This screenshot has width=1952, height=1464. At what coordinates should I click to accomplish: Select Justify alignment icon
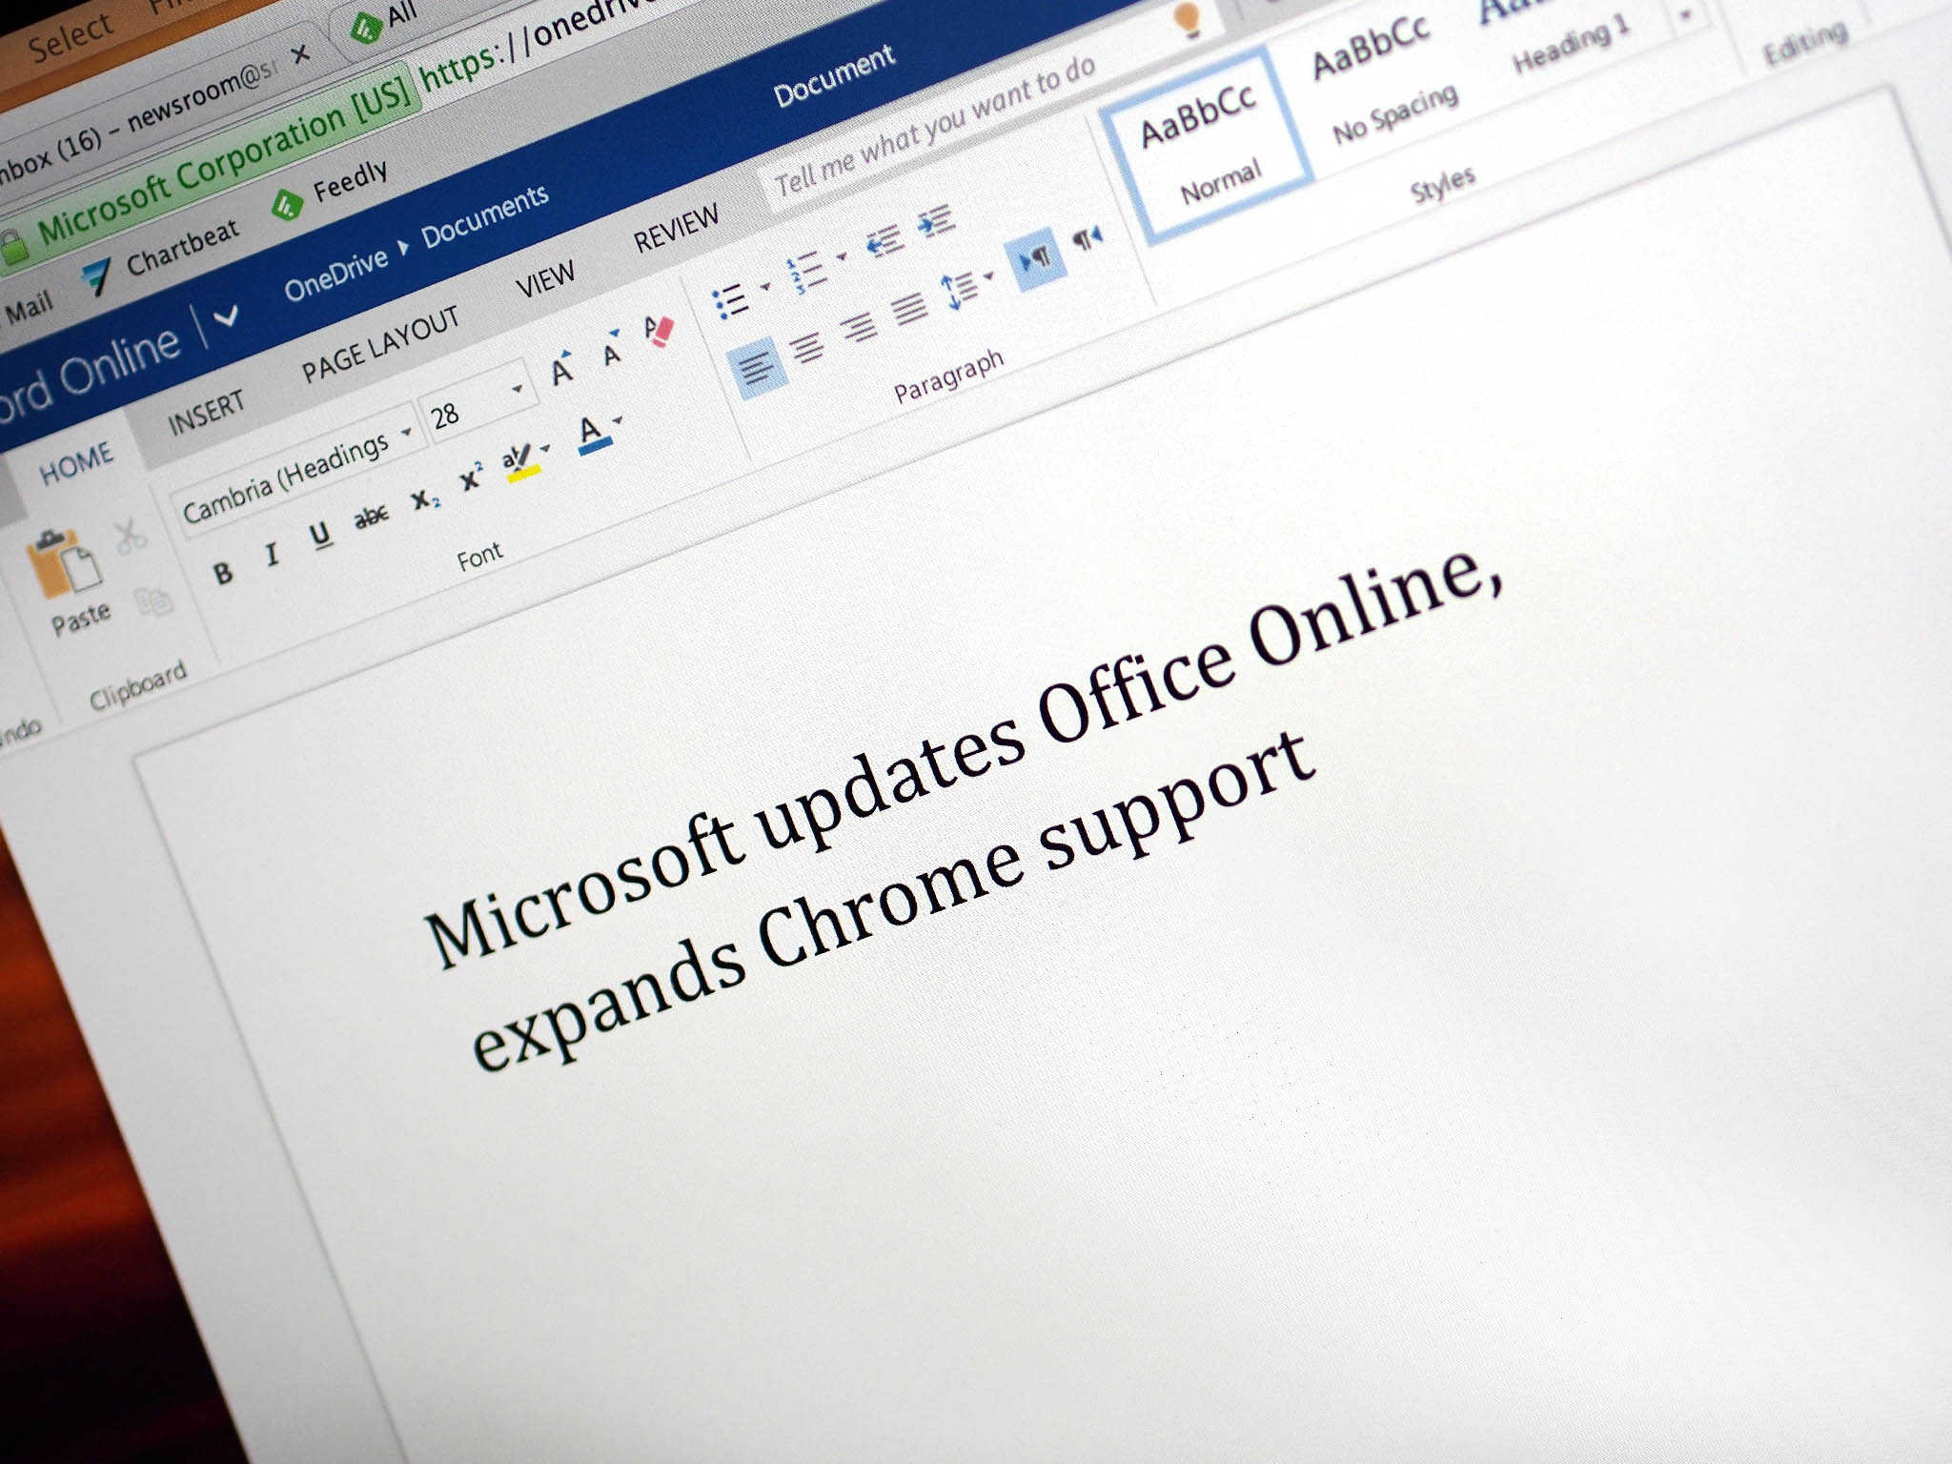tap(910, 308)
